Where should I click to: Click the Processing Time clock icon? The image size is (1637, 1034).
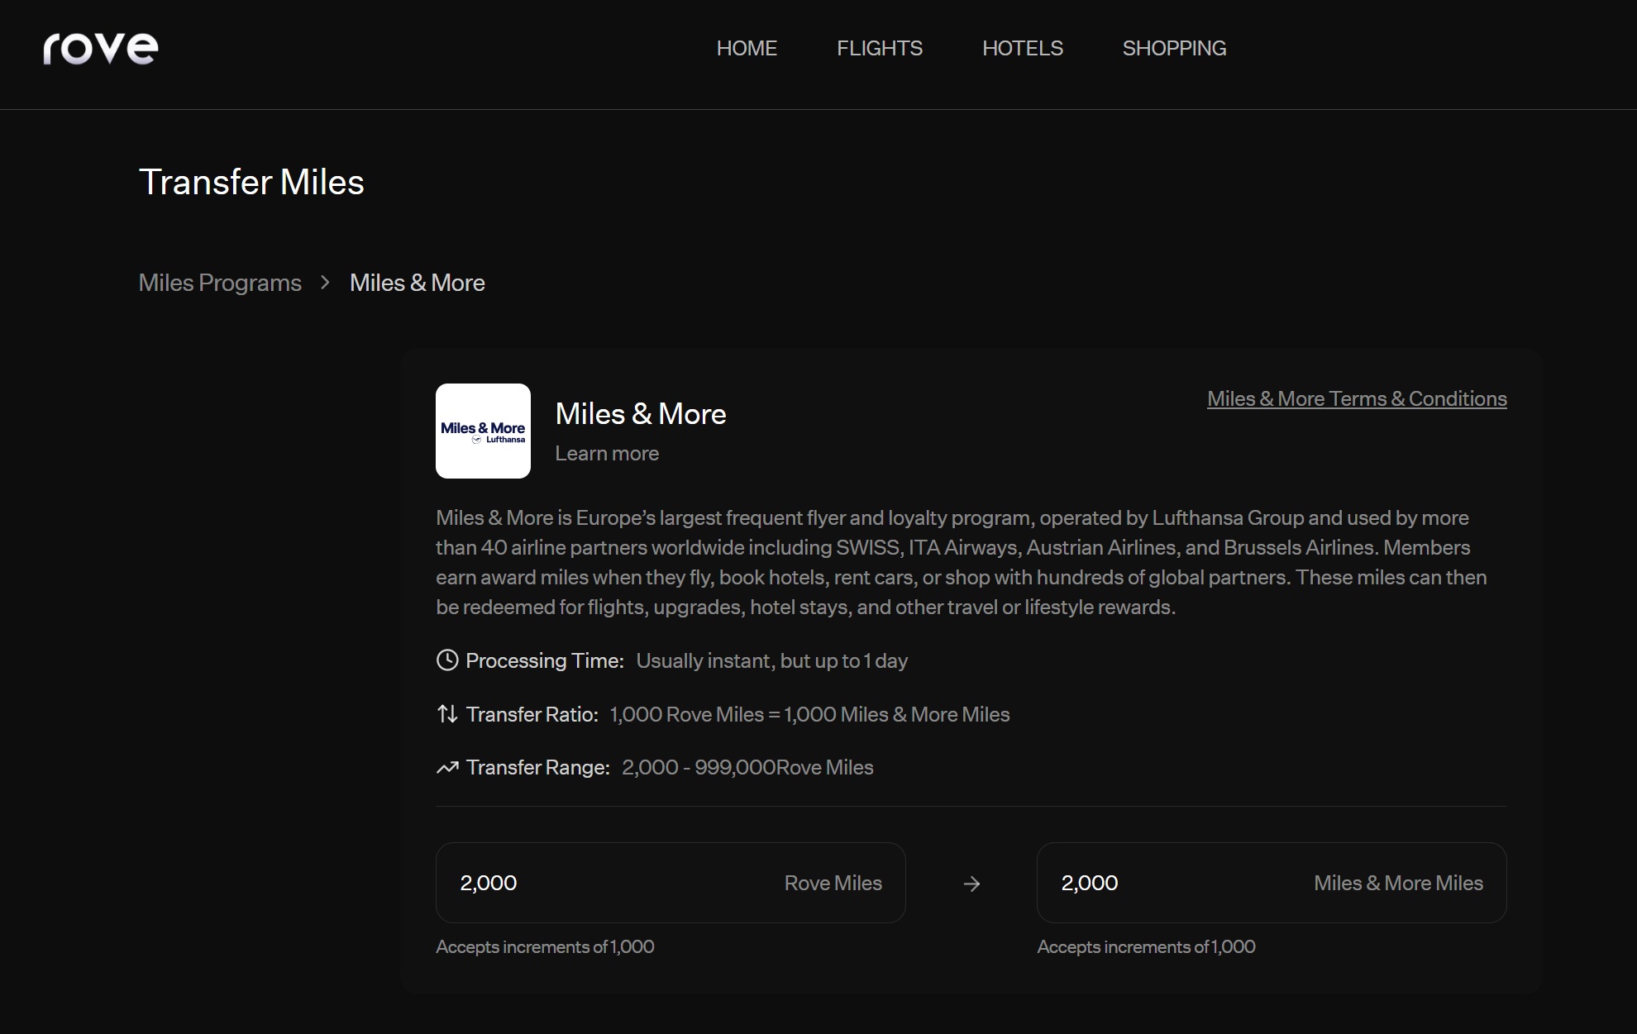447,660
